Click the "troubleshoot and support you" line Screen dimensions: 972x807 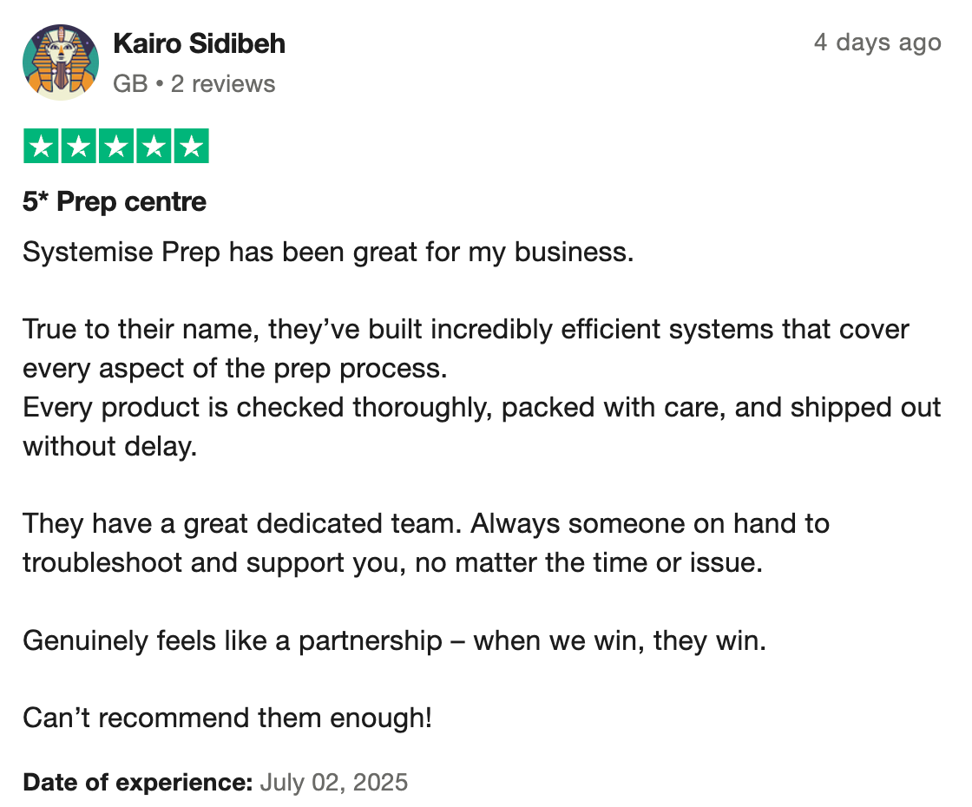[392, 562]
